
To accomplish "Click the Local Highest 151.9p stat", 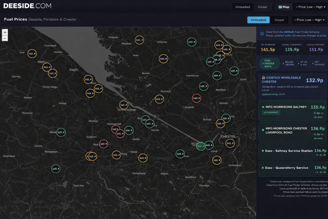I will point(316,48).
